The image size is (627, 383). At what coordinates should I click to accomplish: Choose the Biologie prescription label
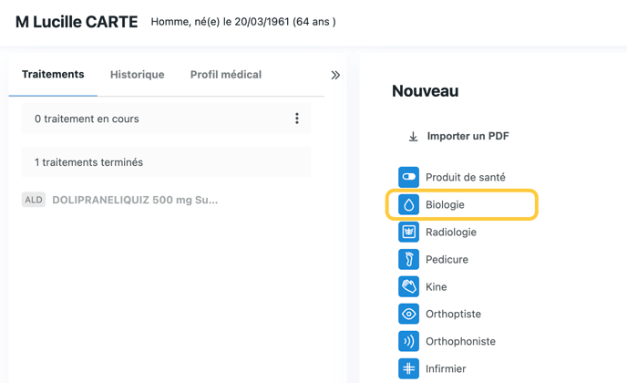coord(445,204)
